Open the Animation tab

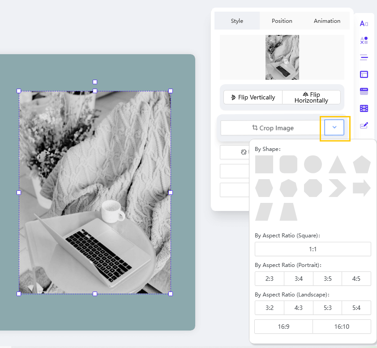click(327, 21)
